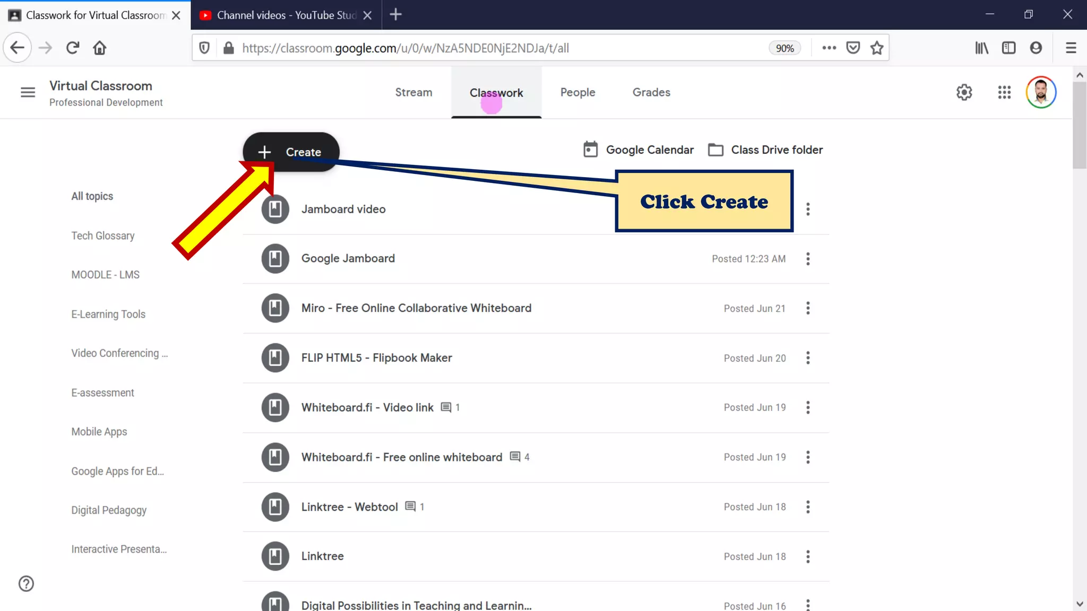Filter by Digital Pedagogy topic
This screenshot has width=1087, height=611.
pos(109,510)
